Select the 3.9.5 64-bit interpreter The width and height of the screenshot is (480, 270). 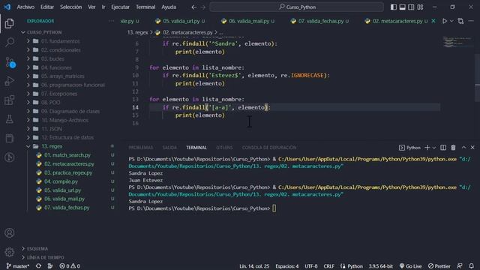pyautogui.click(x=380, y=266)
